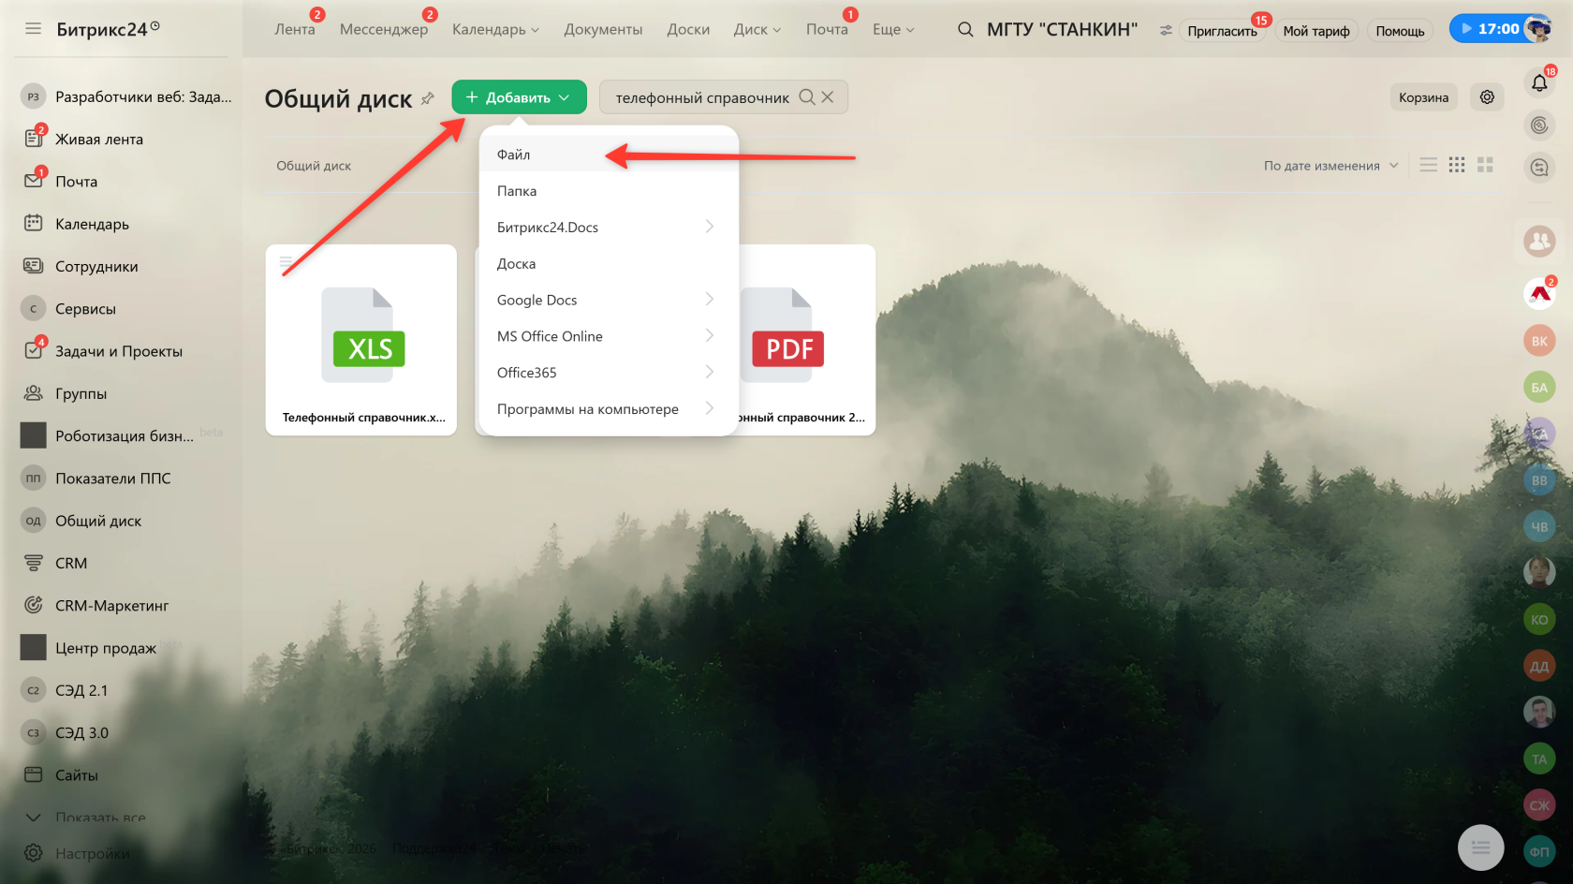Click the magnifier icon in the search field
Screen dimensions: 1573x884
(x=806, y=97)
